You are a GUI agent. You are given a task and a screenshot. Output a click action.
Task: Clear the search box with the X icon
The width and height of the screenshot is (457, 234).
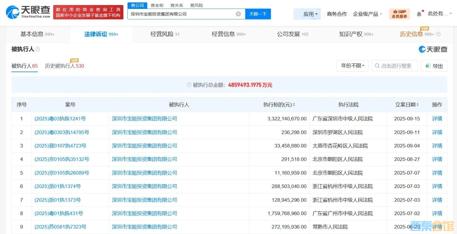(238, 14)
